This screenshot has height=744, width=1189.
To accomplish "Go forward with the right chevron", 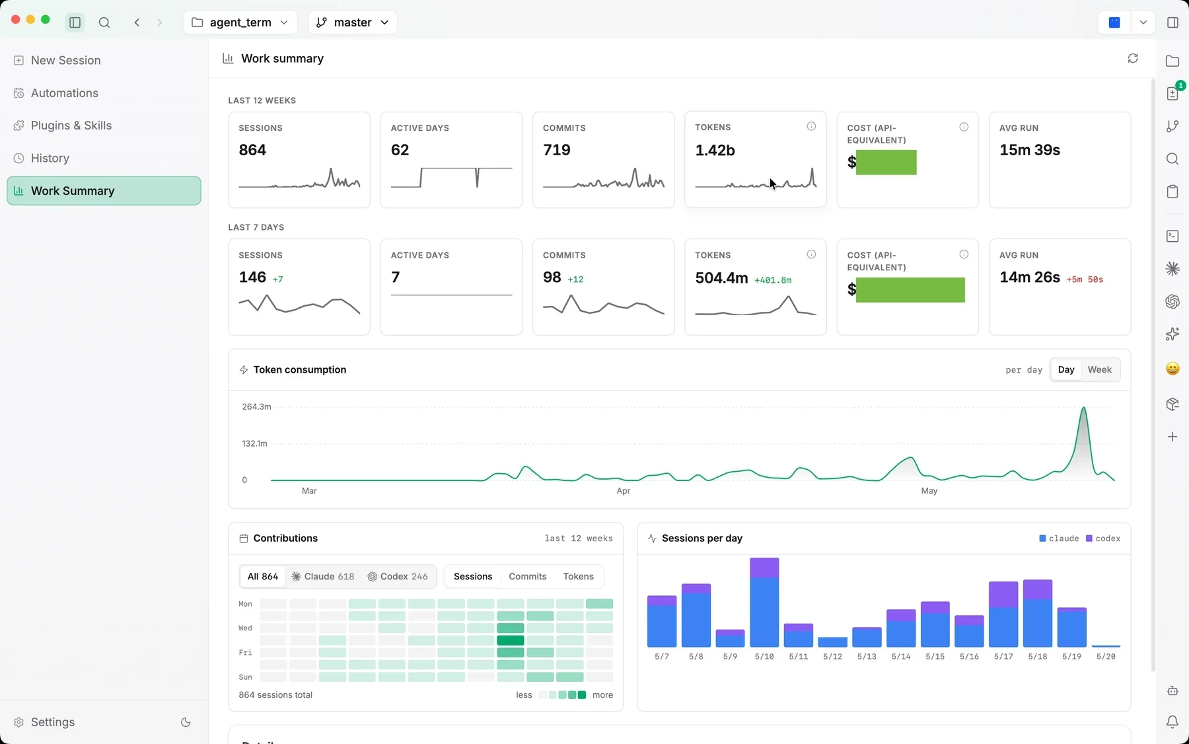I will tap(159, 22).
